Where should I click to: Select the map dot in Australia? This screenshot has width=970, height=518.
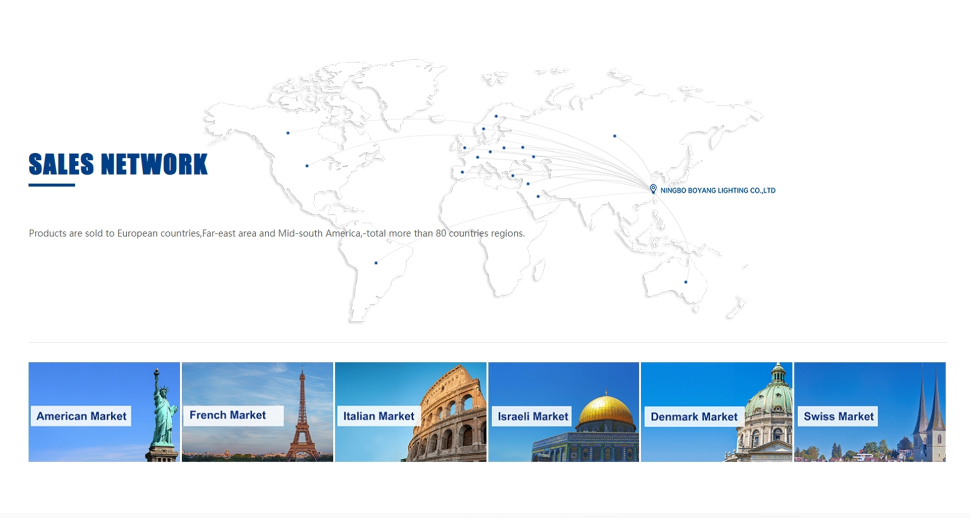[x=686, y=282]
